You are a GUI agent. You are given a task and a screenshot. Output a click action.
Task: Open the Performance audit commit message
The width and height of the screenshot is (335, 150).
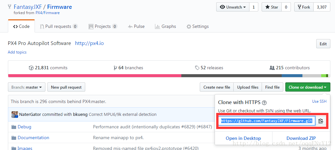click(x=153, y=127)
